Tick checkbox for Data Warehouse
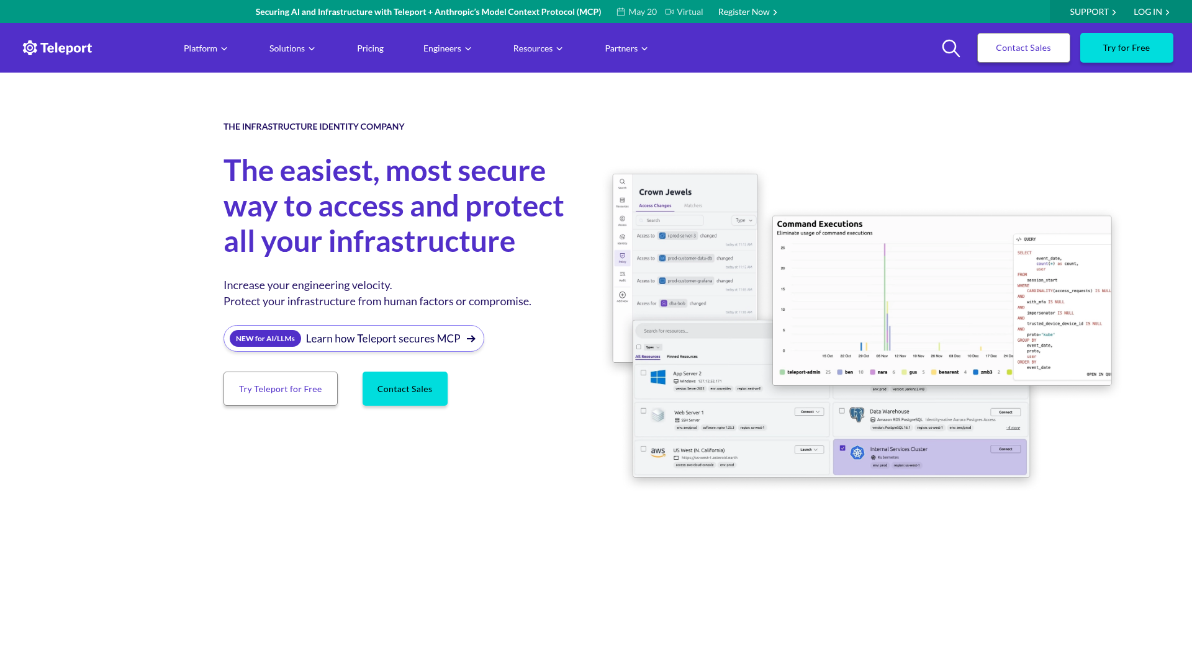The width and height of the screenshot is (1192, 670). [842, 411]
